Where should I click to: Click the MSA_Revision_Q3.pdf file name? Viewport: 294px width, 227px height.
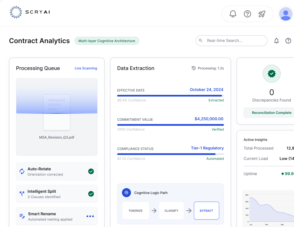(x=57, y=137)
